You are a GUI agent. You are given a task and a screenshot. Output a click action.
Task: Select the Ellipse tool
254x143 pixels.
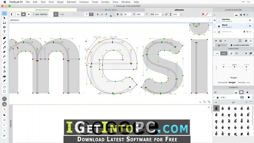coord(4,87)
